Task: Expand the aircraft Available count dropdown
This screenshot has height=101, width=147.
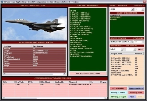Action: pos(143,9)
